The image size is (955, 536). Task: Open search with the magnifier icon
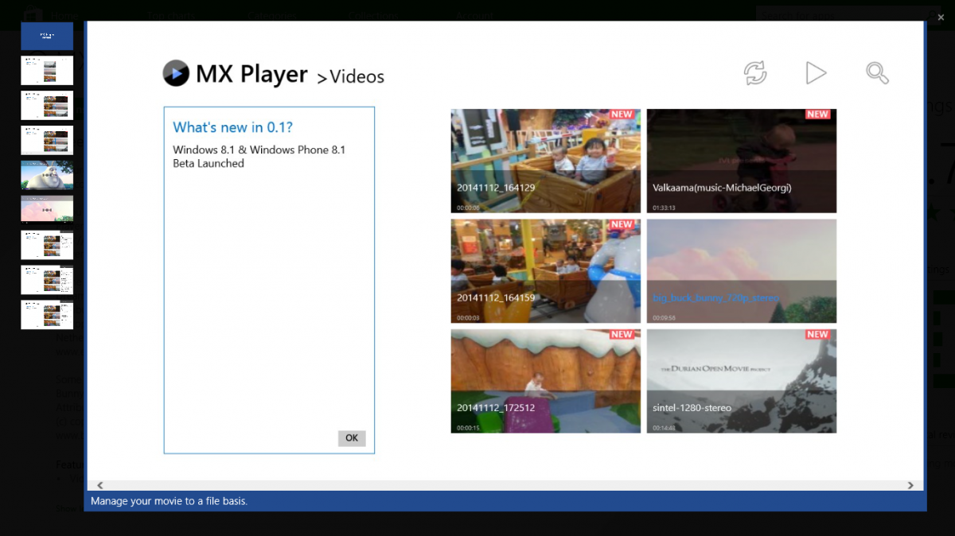coord(877,73)
